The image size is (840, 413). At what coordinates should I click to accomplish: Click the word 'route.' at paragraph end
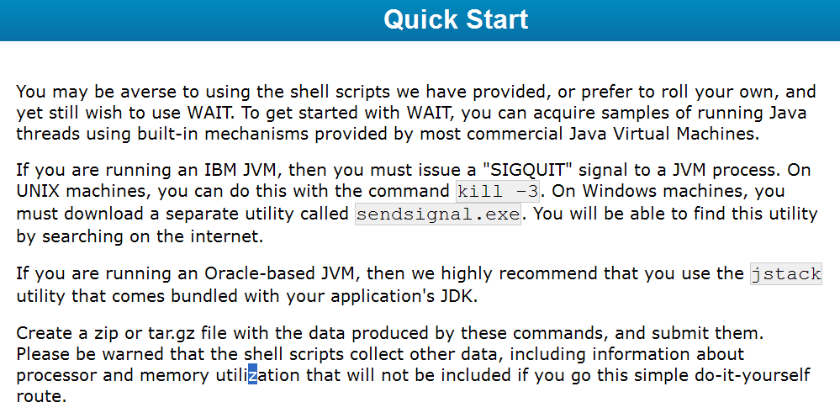pos(42,397)
